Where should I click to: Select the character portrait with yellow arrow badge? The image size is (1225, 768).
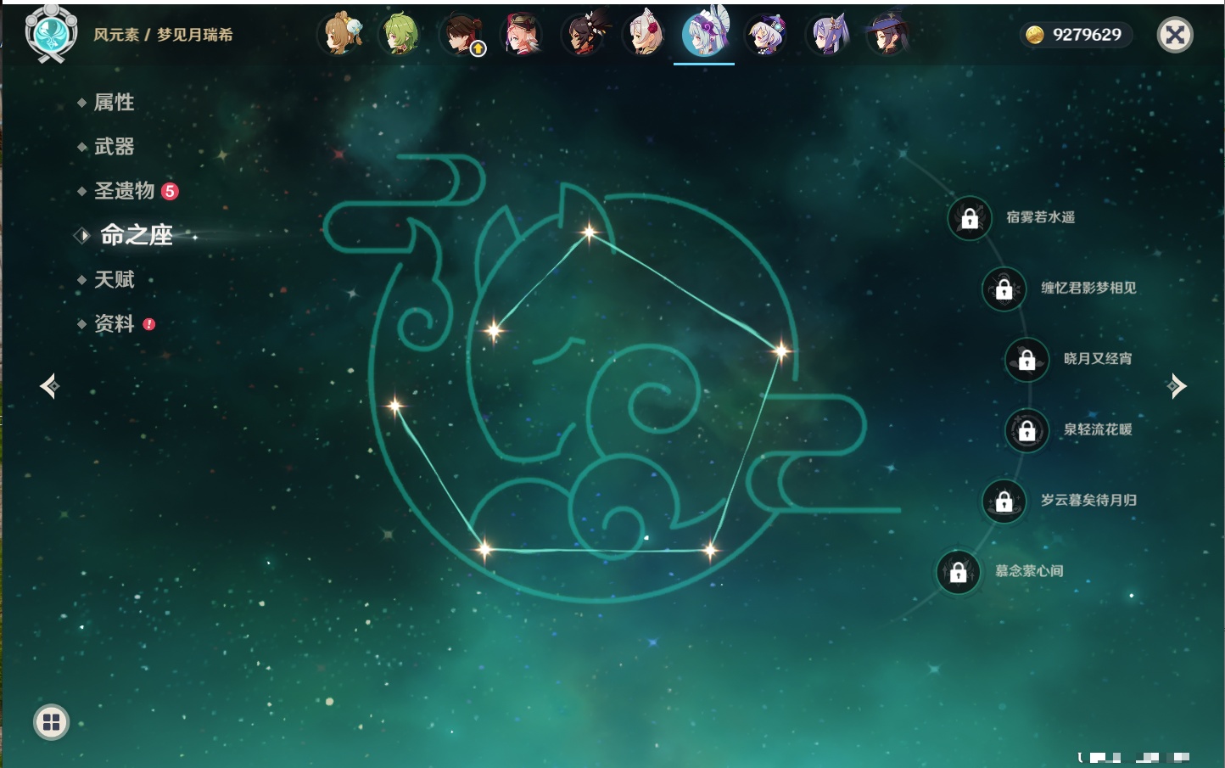tap(462, 35)
